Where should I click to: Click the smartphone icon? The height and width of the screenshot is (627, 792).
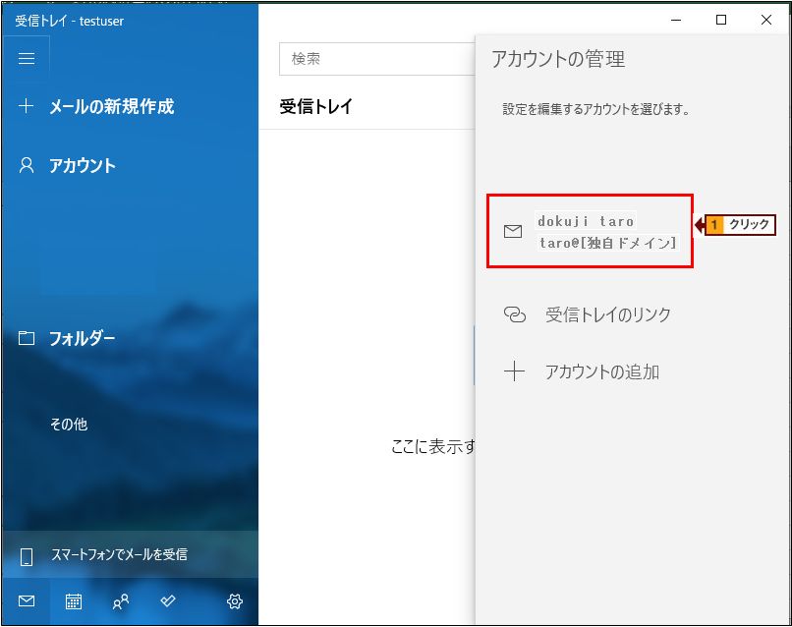(x=27, y=557)
